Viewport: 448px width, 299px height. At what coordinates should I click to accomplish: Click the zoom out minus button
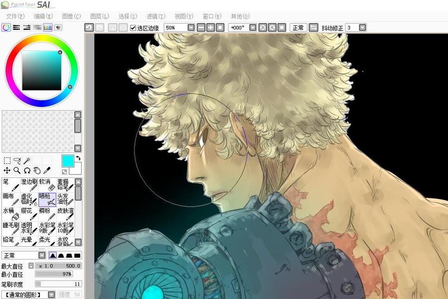pyautogui.click(x=201, y=27)
